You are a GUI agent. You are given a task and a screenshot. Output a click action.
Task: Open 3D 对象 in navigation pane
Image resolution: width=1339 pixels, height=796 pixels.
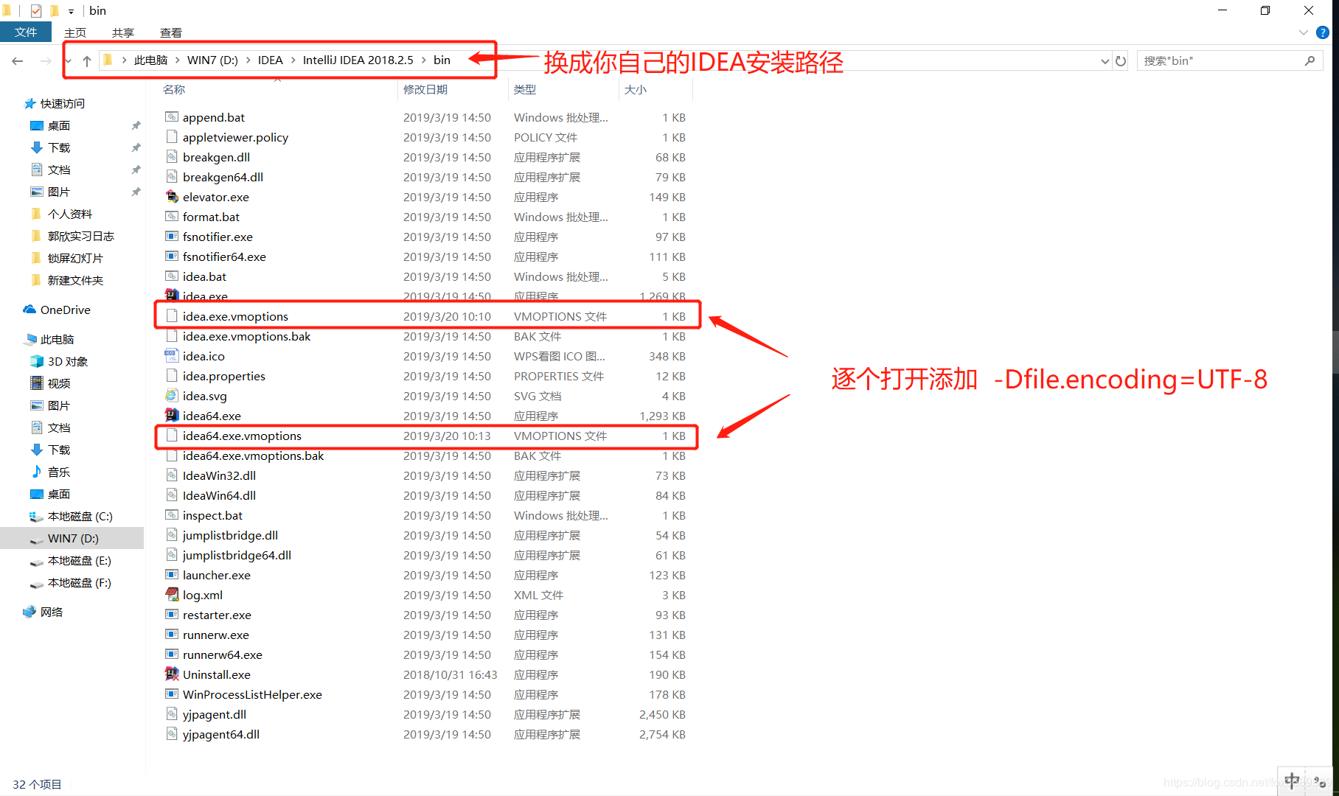tap(67, 361)
